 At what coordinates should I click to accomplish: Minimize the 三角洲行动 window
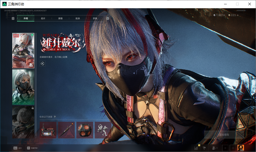tap(225, 4)
